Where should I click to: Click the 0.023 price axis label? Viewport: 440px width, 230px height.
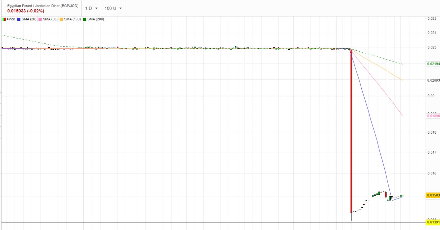432,47
